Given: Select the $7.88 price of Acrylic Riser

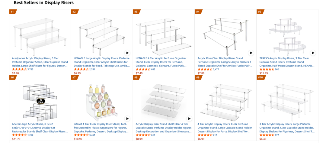Looking at the screenshot, I should (201, 73).
